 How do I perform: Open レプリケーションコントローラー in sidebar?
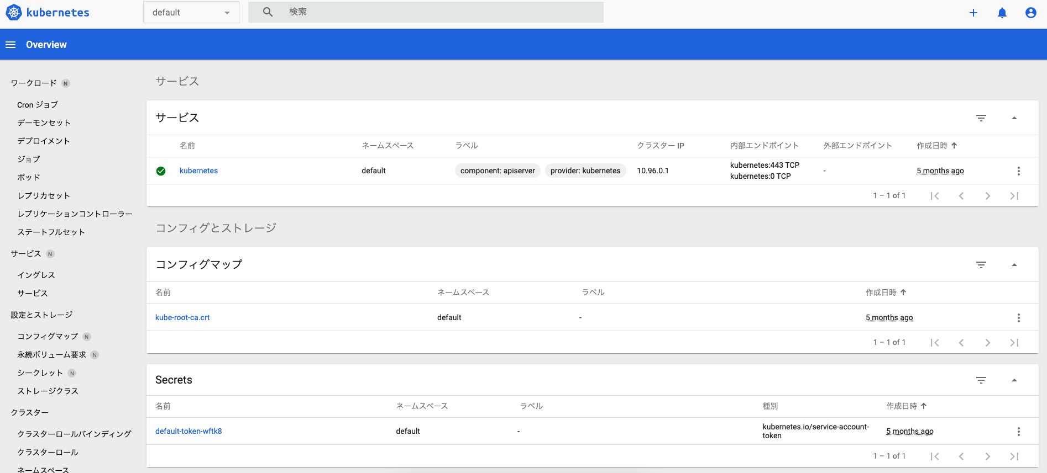click(x=75, y=214)
